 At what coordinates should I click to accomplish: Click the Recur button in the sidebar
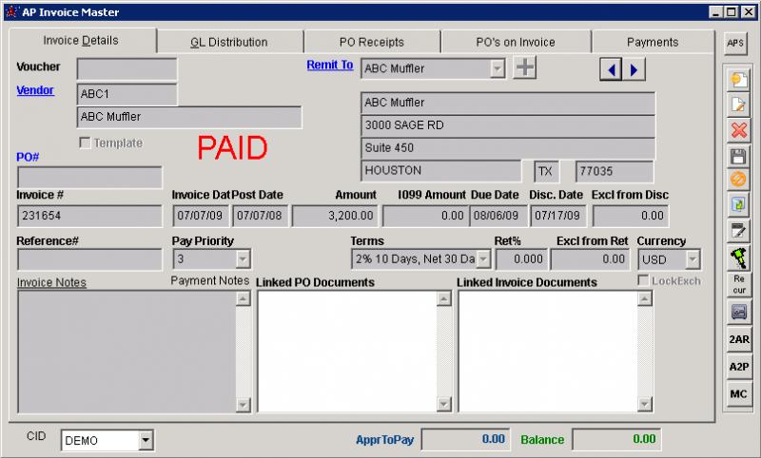[738, 284]
